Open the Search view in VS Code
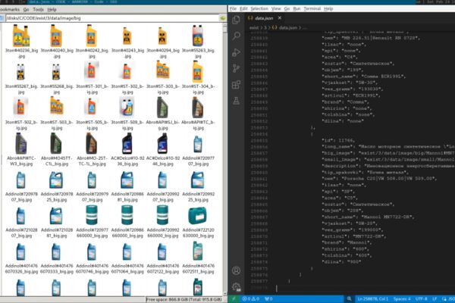Screen dimensions: 455x303 pyautogui.click(x=236, y=36)
